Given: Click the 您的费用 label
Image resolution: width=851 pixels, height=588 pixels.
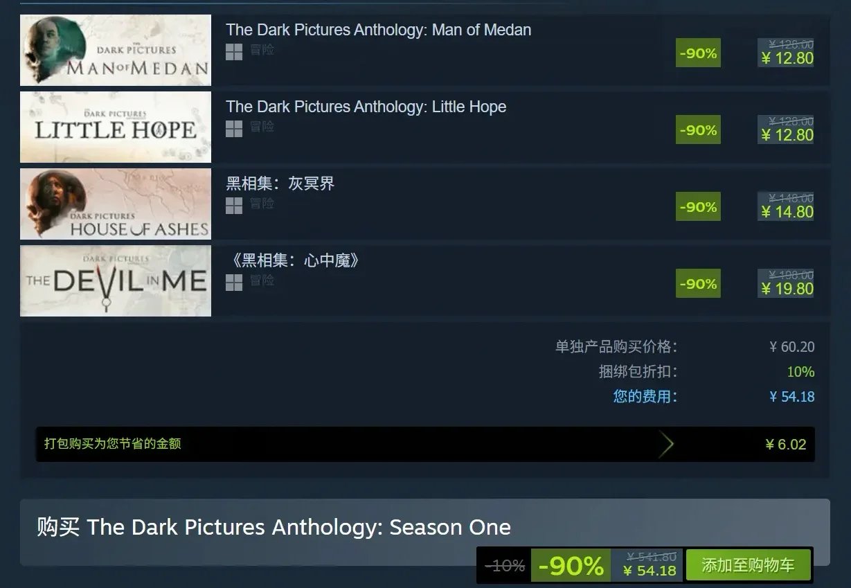Looking at the screenshot, I should click(x=645, y=397).
